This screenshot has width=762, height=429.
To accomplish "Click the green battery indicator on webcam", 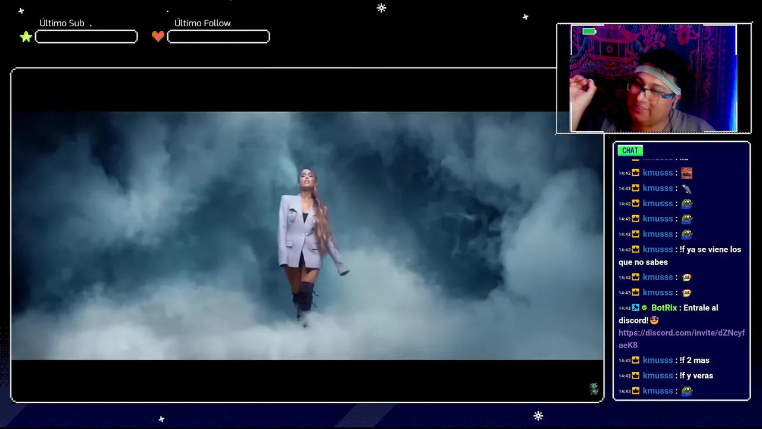I will [589, 32].
